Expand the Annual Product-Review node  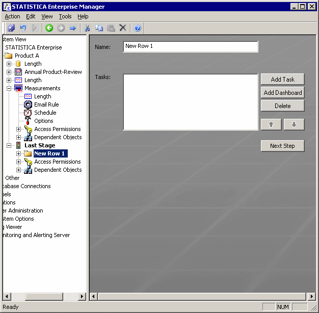tap(9, 72)
